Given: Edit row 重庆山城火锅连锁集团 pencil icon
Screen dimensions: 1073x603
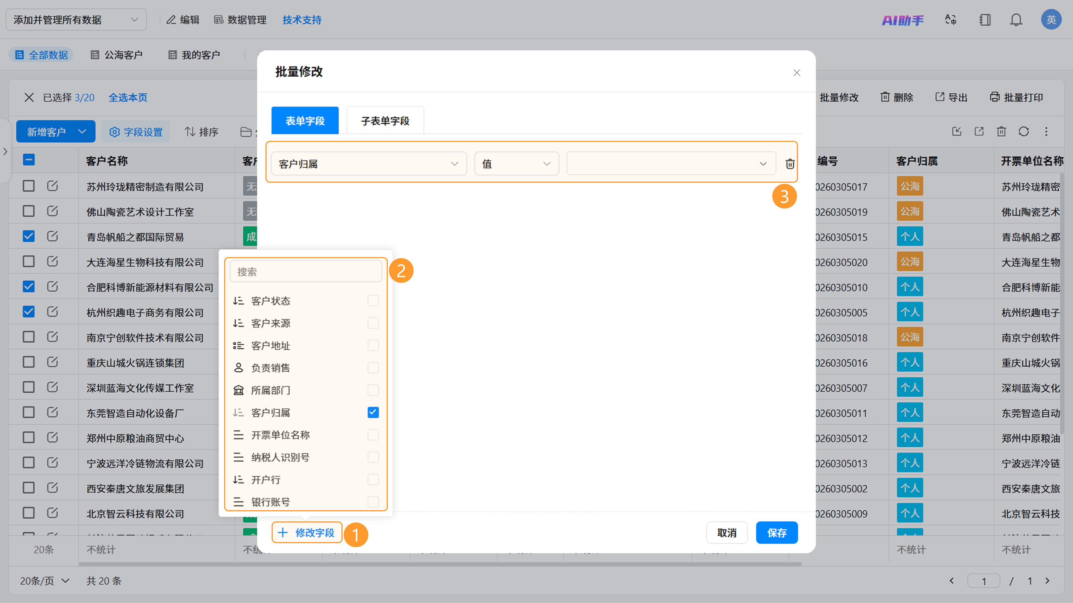Looking at the screenshot, I should click(52, 362).
